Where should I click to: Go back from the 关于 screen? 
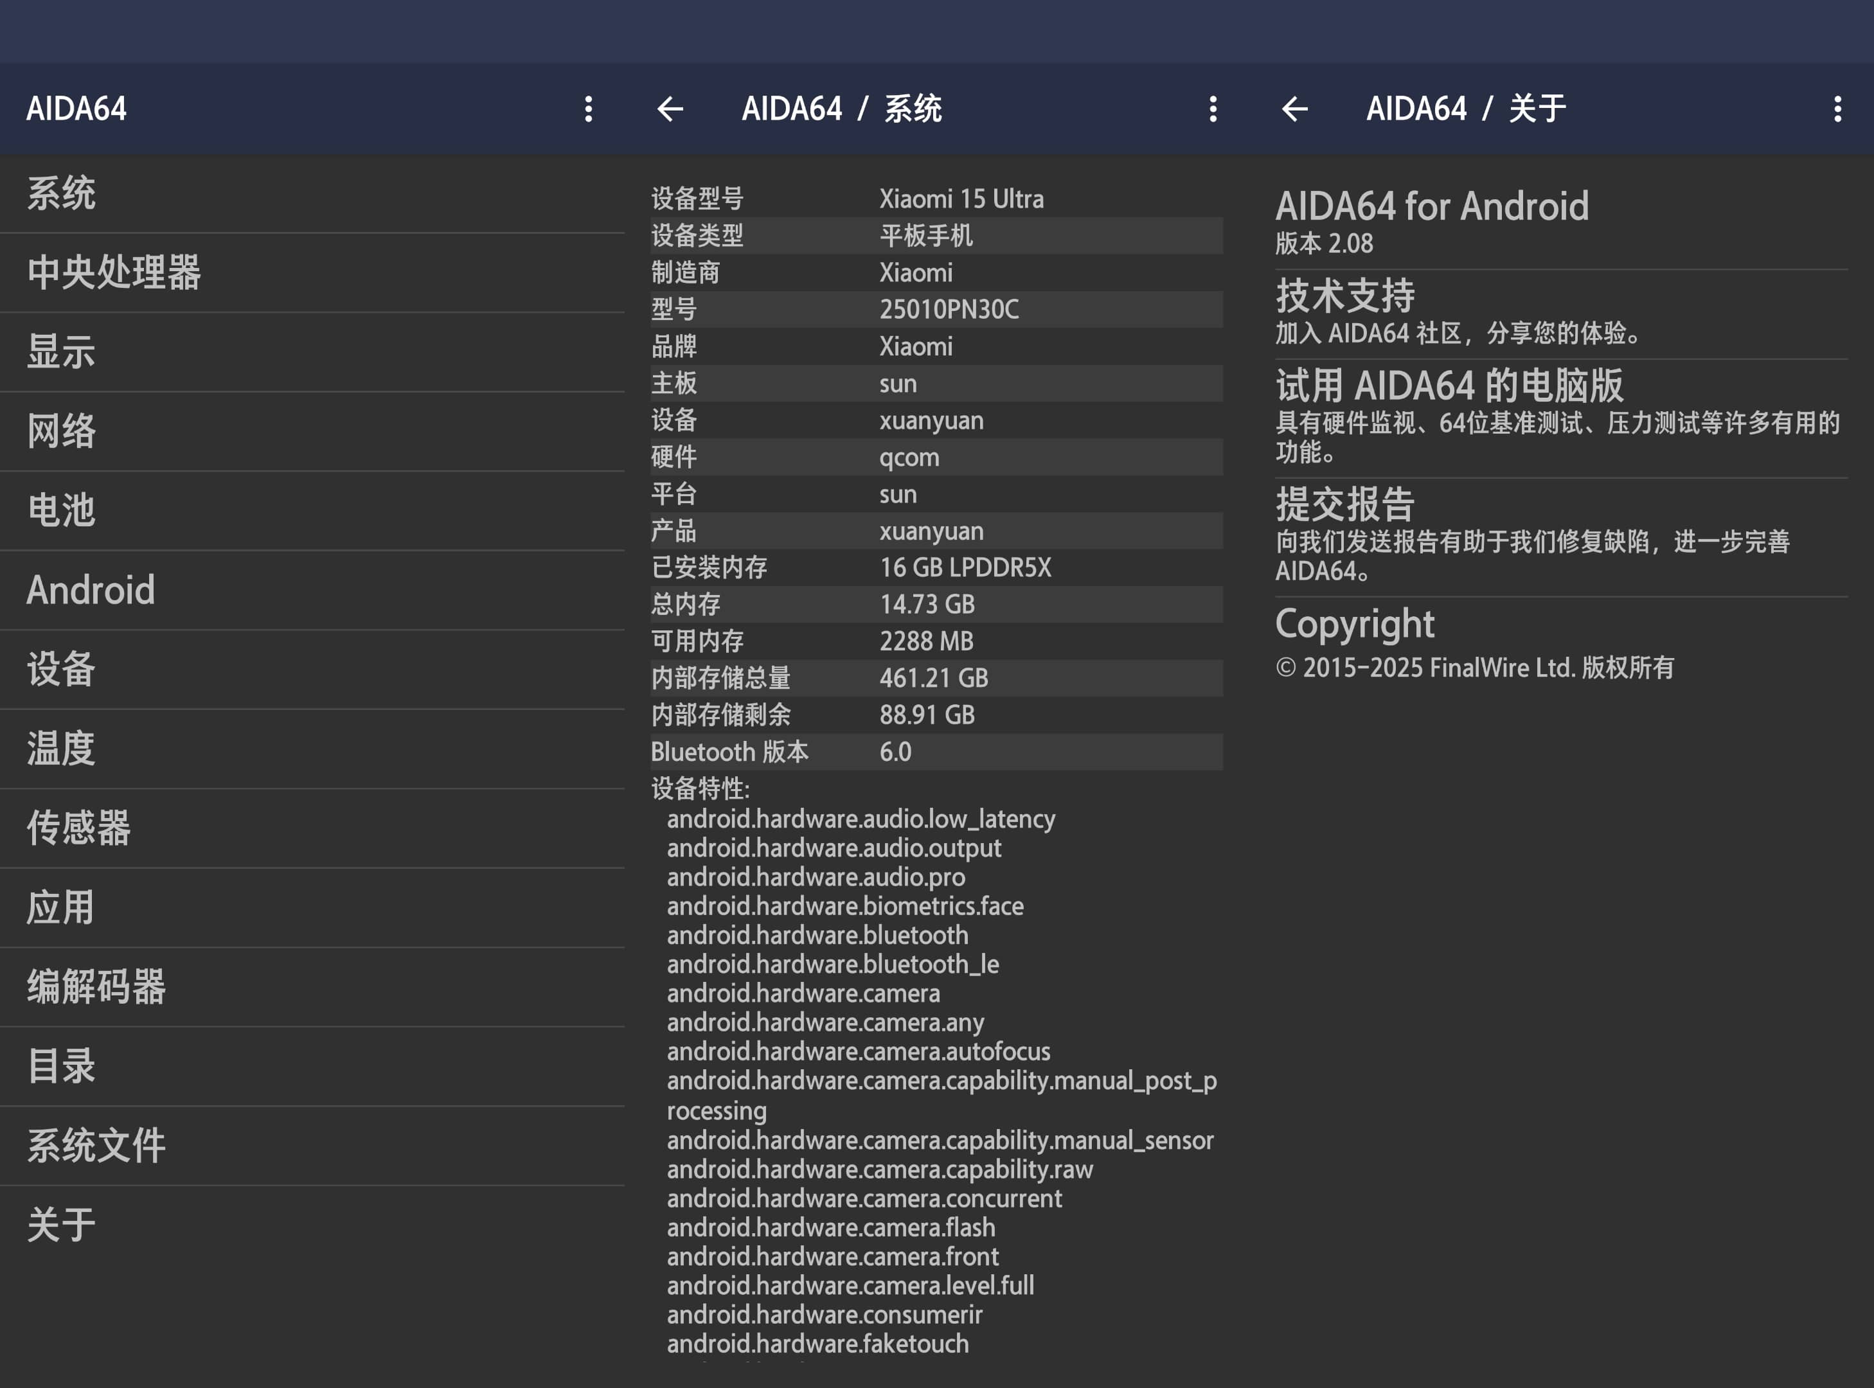click(x=1294, y=109)
